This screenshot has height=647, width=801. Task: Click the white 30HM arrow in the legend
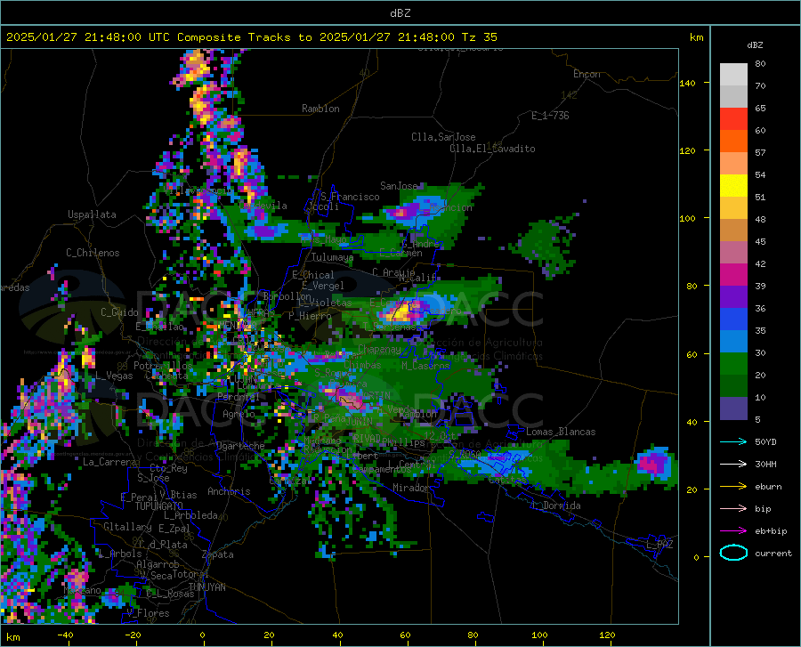coord(733,464)
